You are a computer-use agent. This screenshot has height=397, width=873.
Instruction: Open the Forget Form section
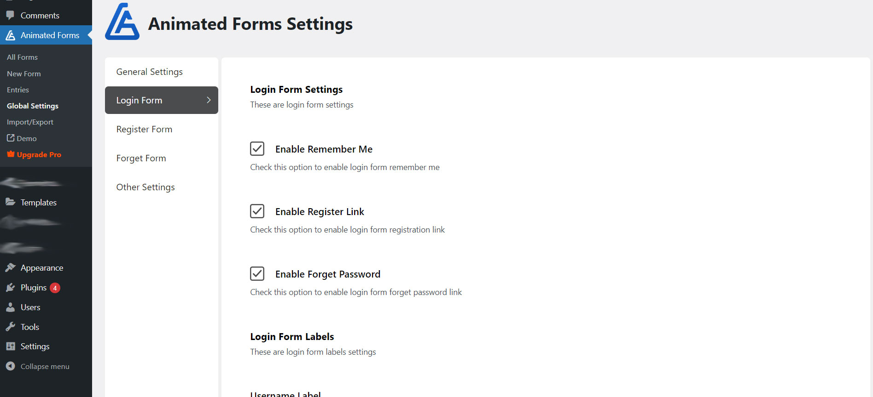click(x=141, y=158)
